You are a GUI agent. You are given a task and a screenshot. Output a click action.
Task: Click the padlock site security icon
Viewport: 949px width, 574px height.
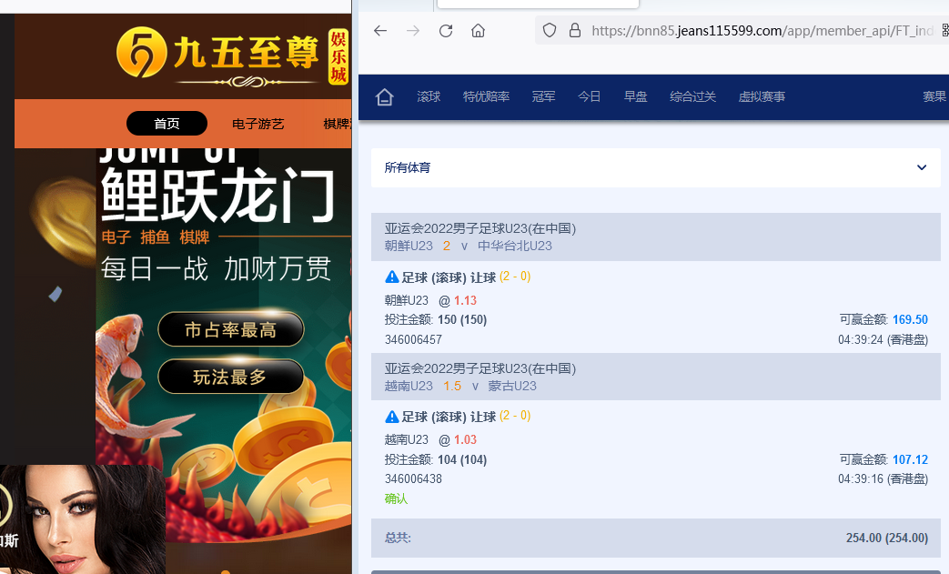[x=574, y=30]
